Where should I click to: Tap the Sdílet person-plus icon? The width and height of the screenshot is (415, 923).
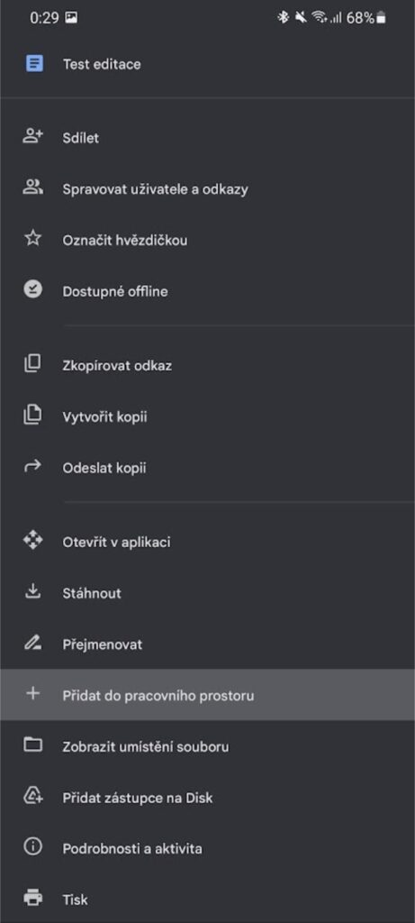click(x=33, y=136)
